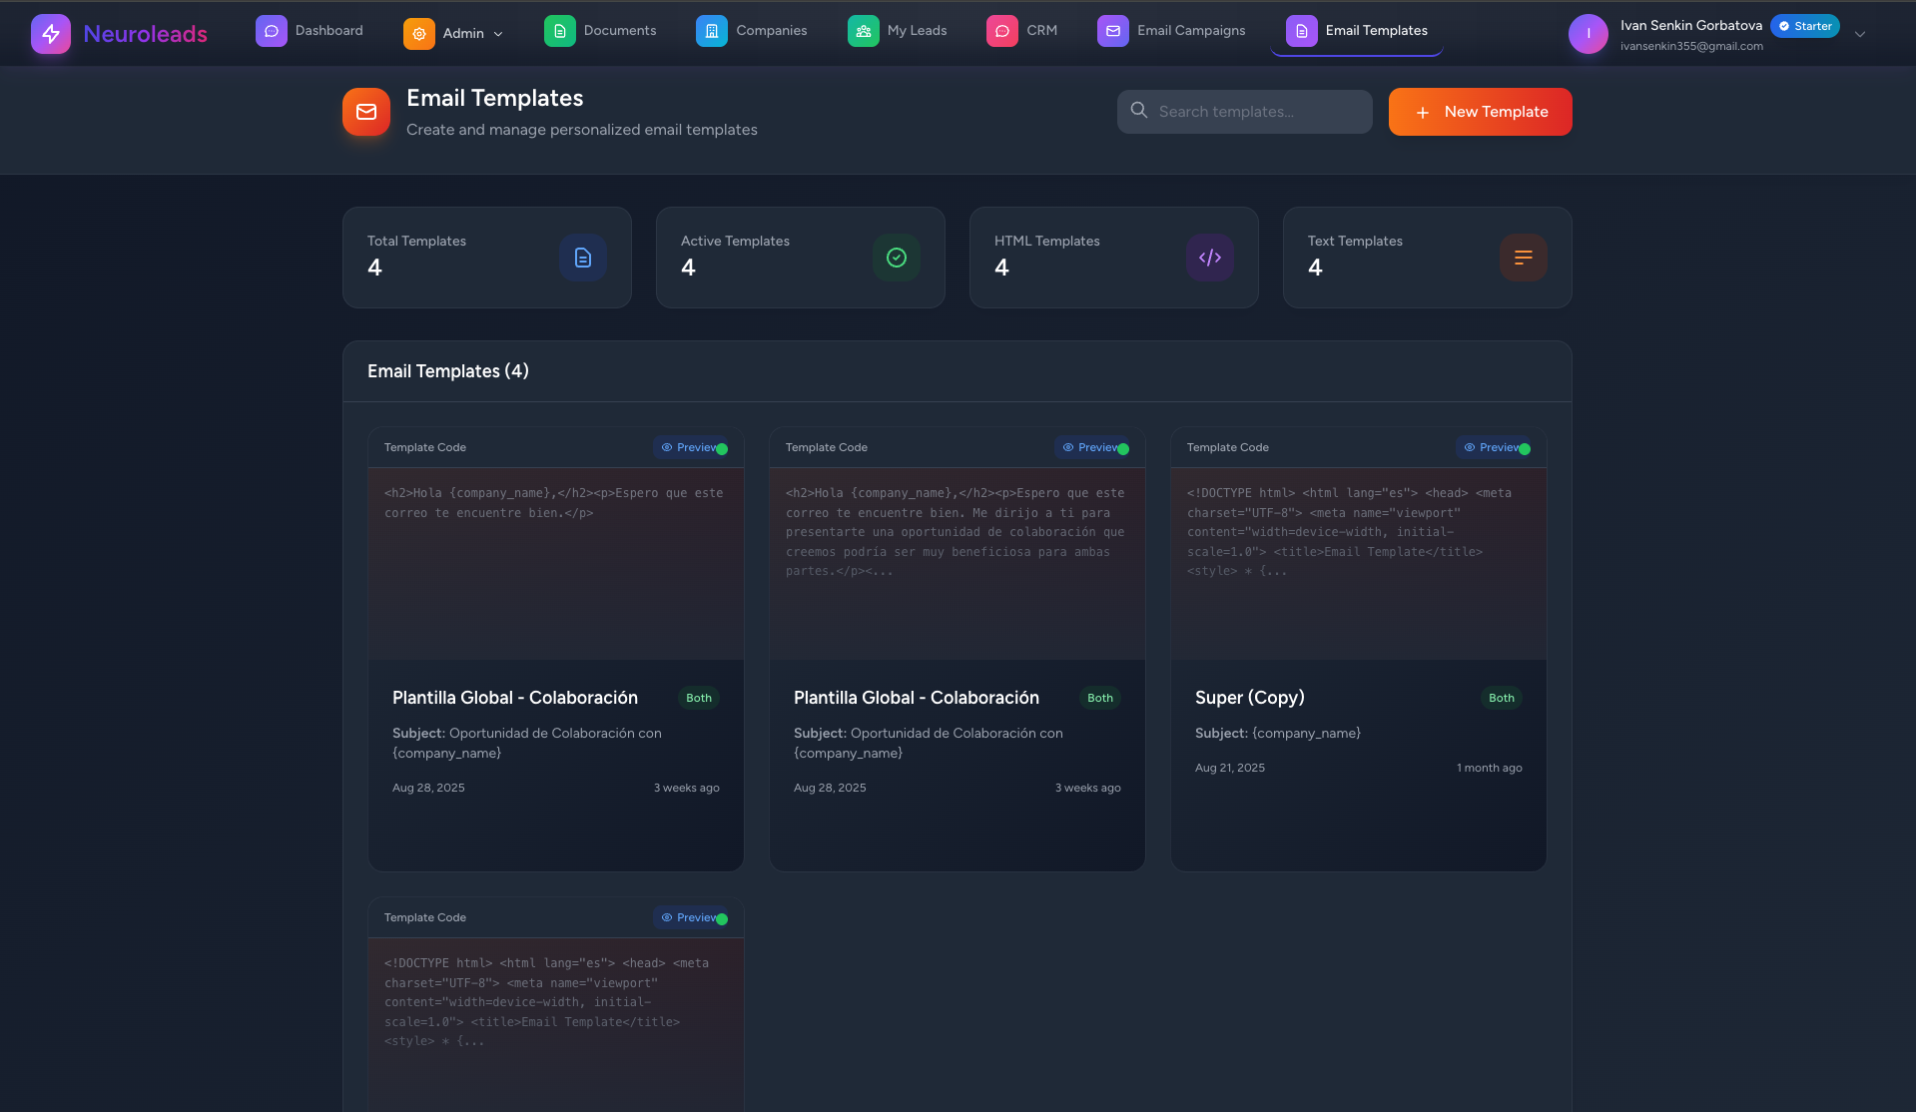Create a New Template
The width and height of the screenshot is (1916, 1112).
coord(1481,112)
